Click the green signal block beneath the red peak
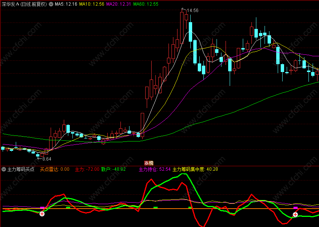This screenshot has width=319, height=227. 155,207
